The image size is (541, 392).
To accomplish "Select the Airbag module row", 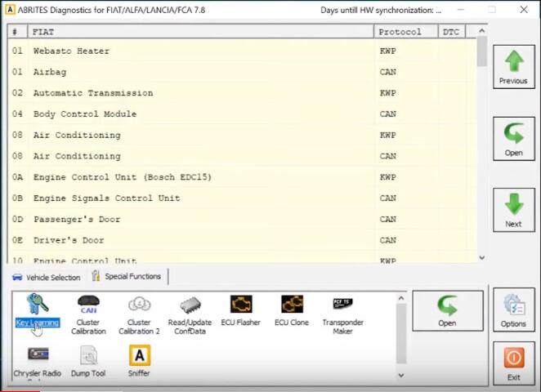I will pyautogui.click(x=242, y=72).
